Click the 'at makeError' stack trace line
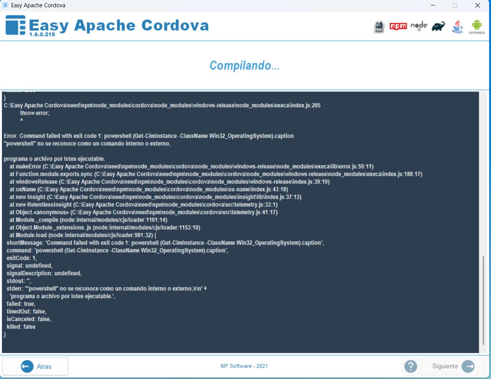The width and height of the screenshot is (491, 379). point(191,166)
